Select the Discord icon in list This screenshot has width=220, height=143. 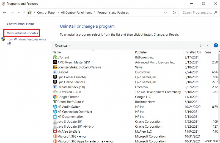coord(55,72)
